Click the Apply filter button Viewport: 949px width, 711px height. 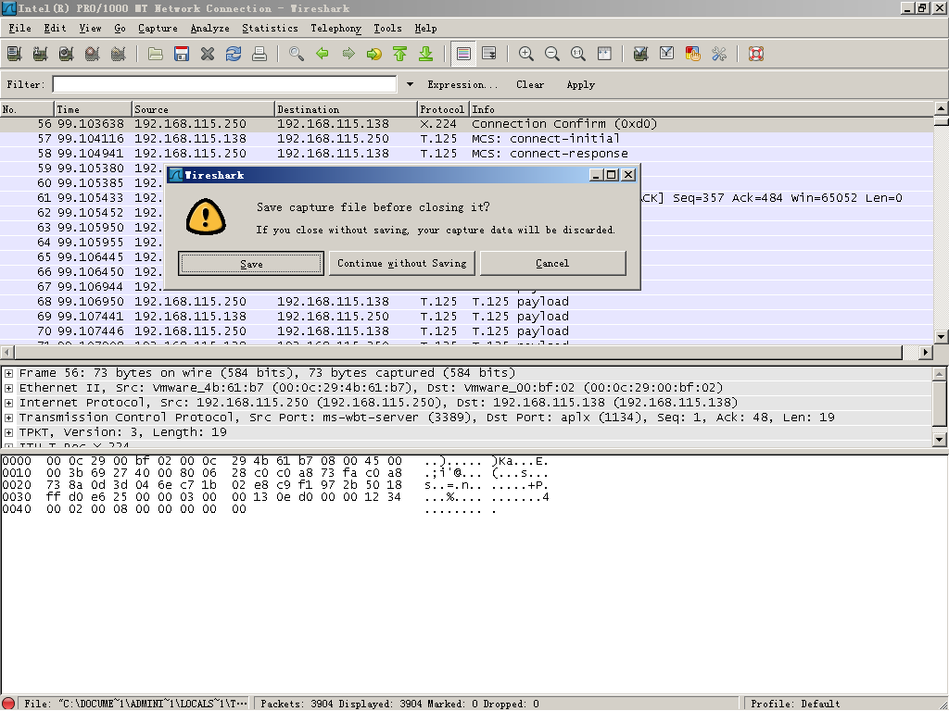580,84
